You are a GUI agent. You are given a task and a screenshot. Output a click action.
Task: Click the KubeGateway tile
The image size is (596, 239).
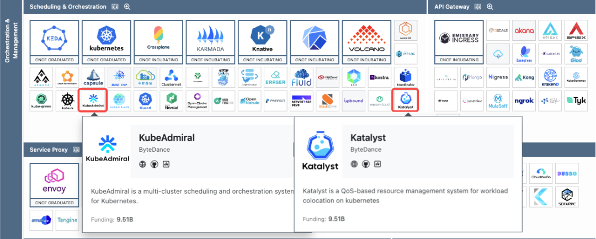(576, 77)
